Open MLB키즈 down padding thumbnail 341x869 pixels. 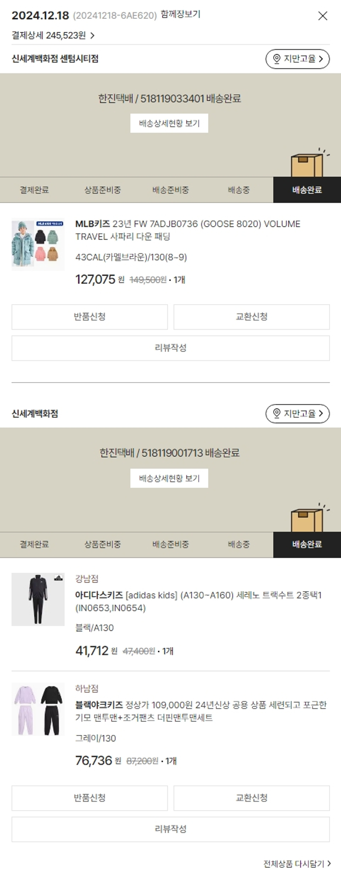pos(38,245)
